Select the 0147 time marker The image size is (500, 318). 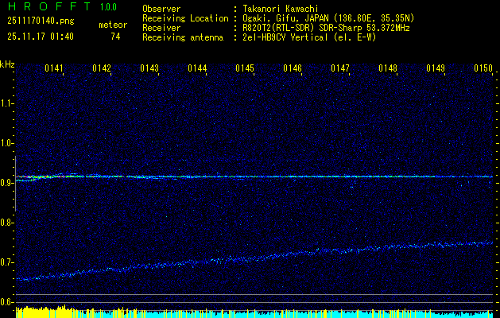[x=340, y=69]
